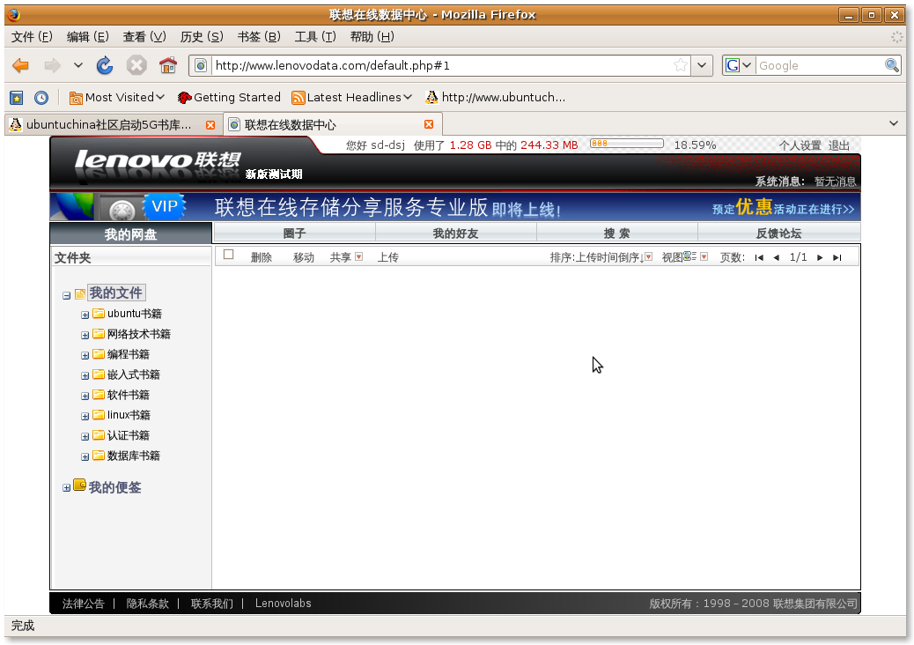Jump to the last page
Viewport: 914px width, 645px height.
tap(837, 258)
